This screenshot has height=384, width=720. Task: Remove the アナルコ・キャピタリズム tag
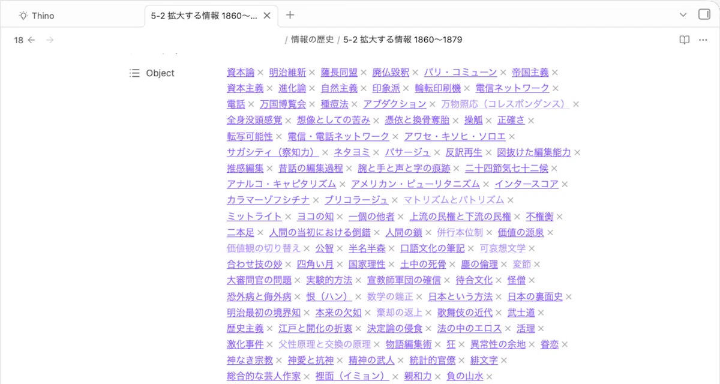[x=342, y=184]
